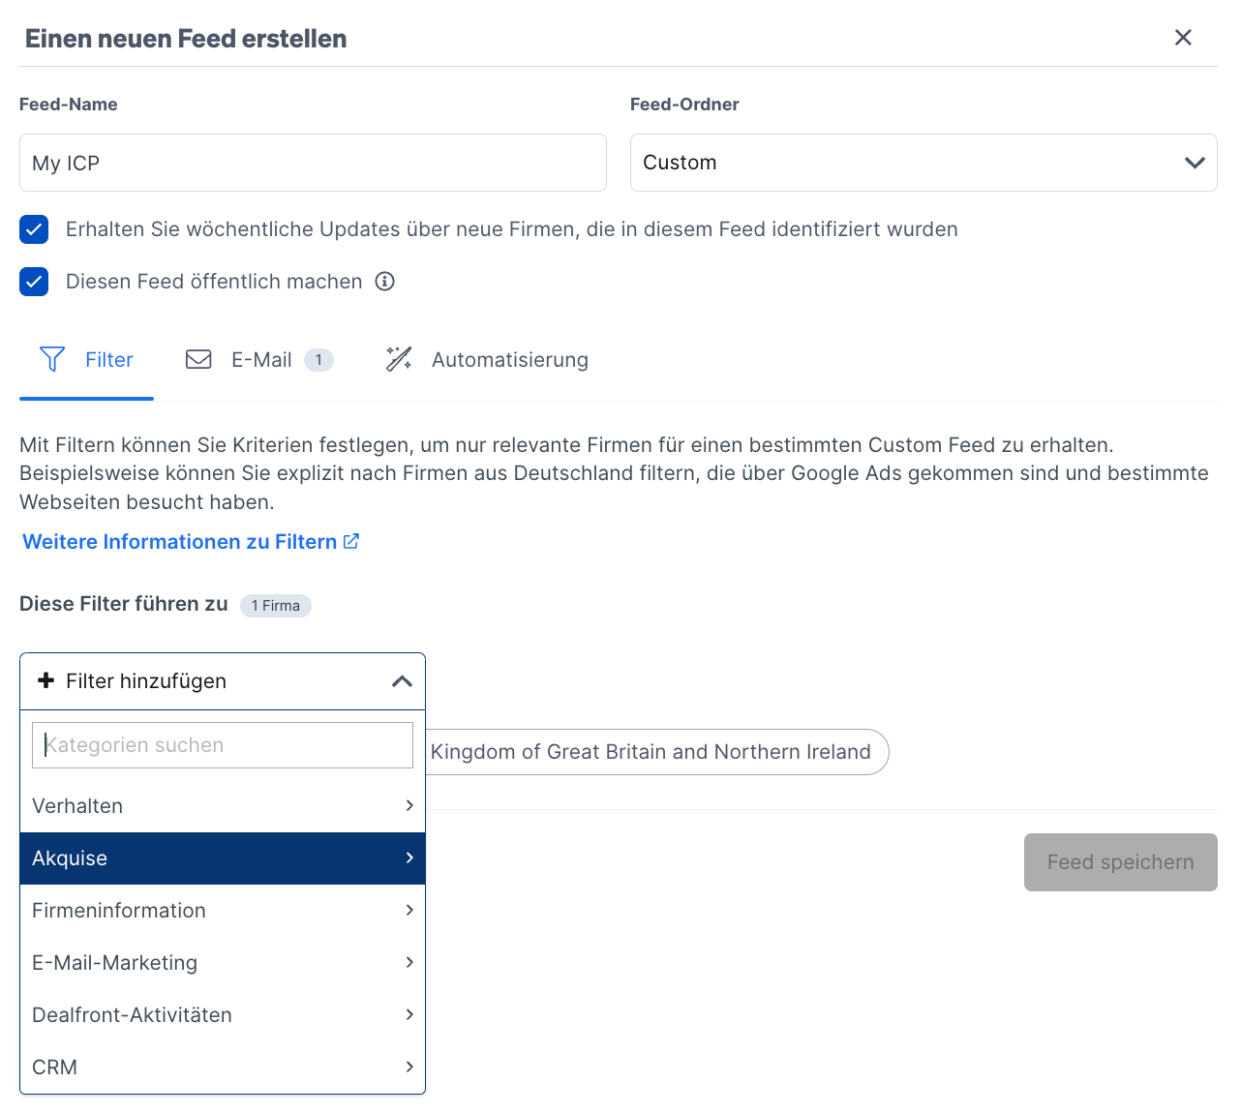Image resolution: width=1241 pixels, height=1113 pixels.
Task: Click the envelope icon beside E-Mail
Action: (197, 359)
